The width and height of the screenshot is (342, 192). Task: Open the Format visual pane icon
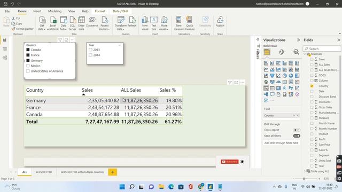click(x=282, y=52)
